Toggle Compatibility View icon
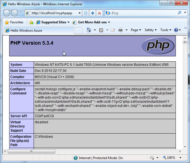Screen dimensions: 190x163 click(x=86, y=13)
